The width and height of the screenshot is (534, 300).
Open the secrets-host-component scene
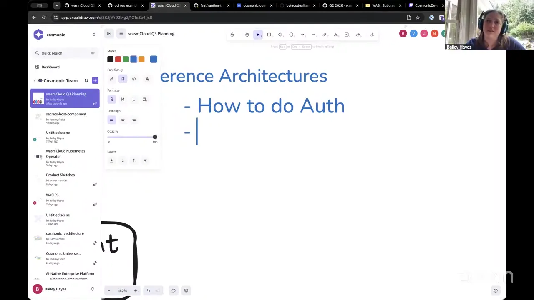[x=65, y=118]
